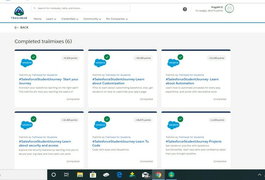Open Mail app with 99+ badge
The image size is (265, 180).
[x=146, y=175]
